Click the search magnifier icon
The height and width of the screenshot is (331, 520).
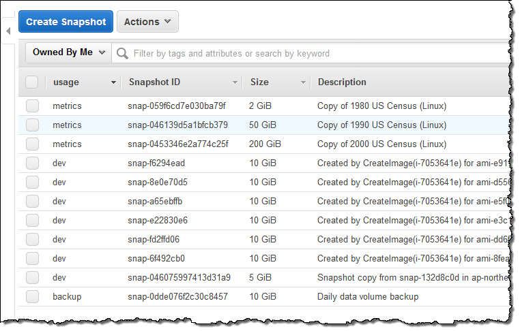[123, 53]
